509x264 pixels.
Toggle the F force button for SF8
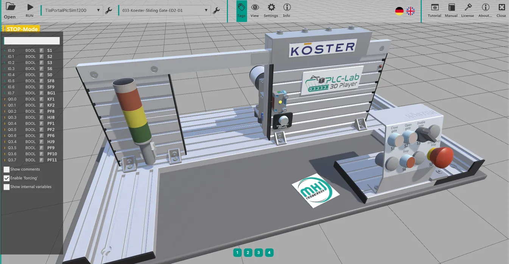[x=41, y=81]
